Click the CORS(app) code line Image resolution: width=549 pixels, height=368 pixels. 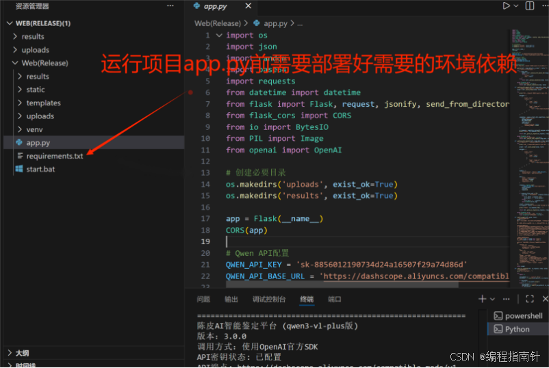click(x=246, y=231)
